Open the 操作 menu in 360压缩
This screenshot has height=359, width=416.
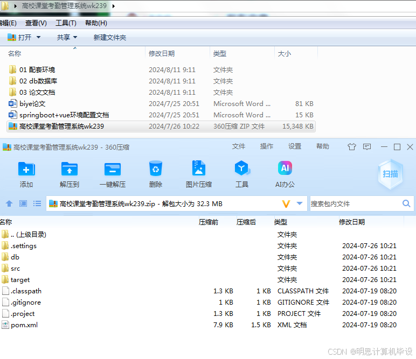point(267,146)
